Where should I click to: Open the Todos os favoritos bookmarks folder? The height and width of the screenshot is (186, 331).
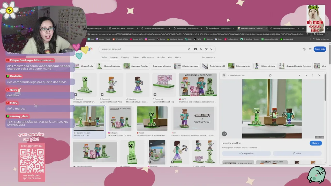tap(321, 39)
